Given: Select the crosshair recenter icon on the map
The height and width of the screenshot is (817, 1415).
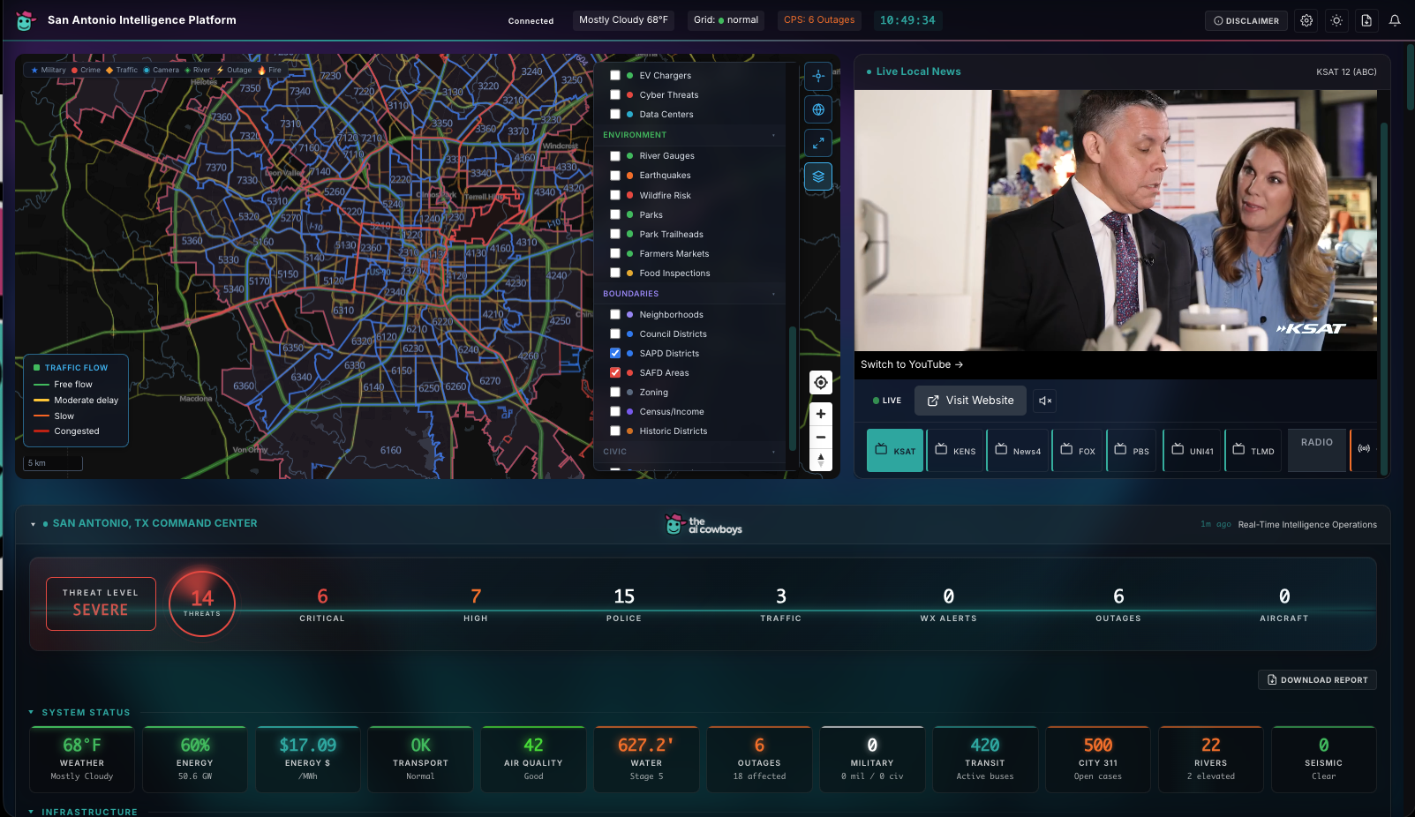Looking at the screenshot, I should click(x=818, y=76).
